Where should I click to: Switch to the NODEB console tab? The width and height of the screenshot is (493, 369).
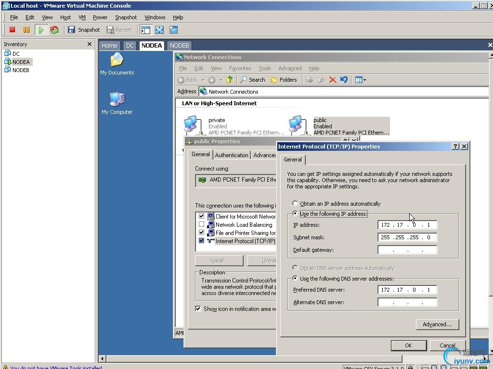click(x=179, y=46)
